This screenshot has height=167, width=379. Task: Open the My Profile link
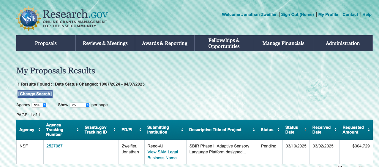328,15
